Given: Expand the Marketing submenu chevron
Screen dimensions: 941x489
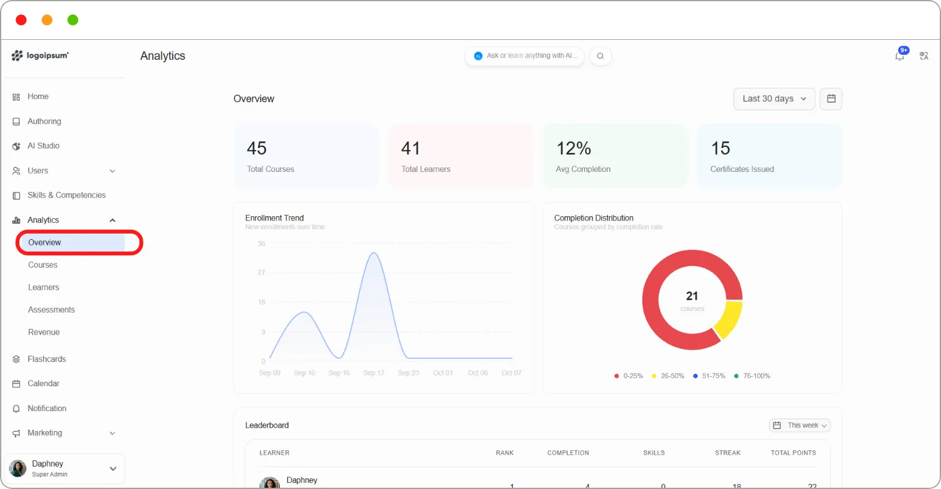Looking at the screenshot, I should pos(113,433).
